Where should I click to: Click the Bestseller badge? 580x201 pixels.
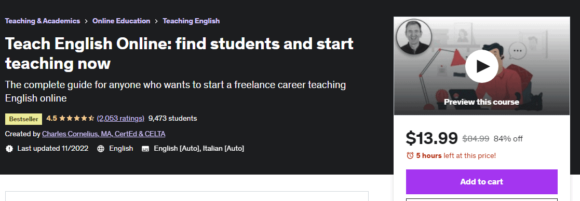(x=24, y=119)
